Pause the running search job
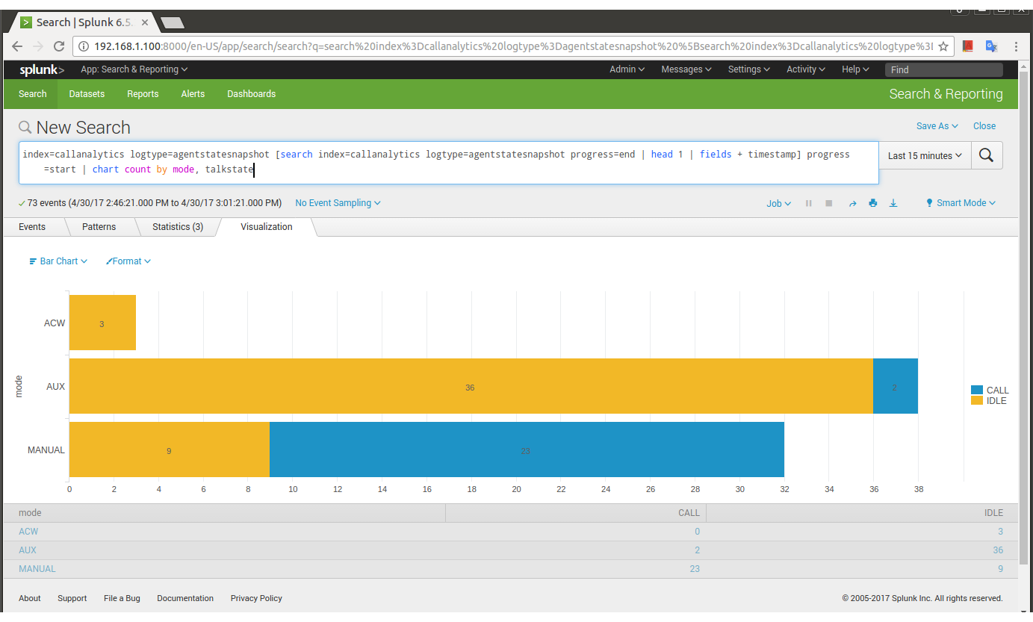Screen dimensions: 1033x622 (x=808, y=203)
